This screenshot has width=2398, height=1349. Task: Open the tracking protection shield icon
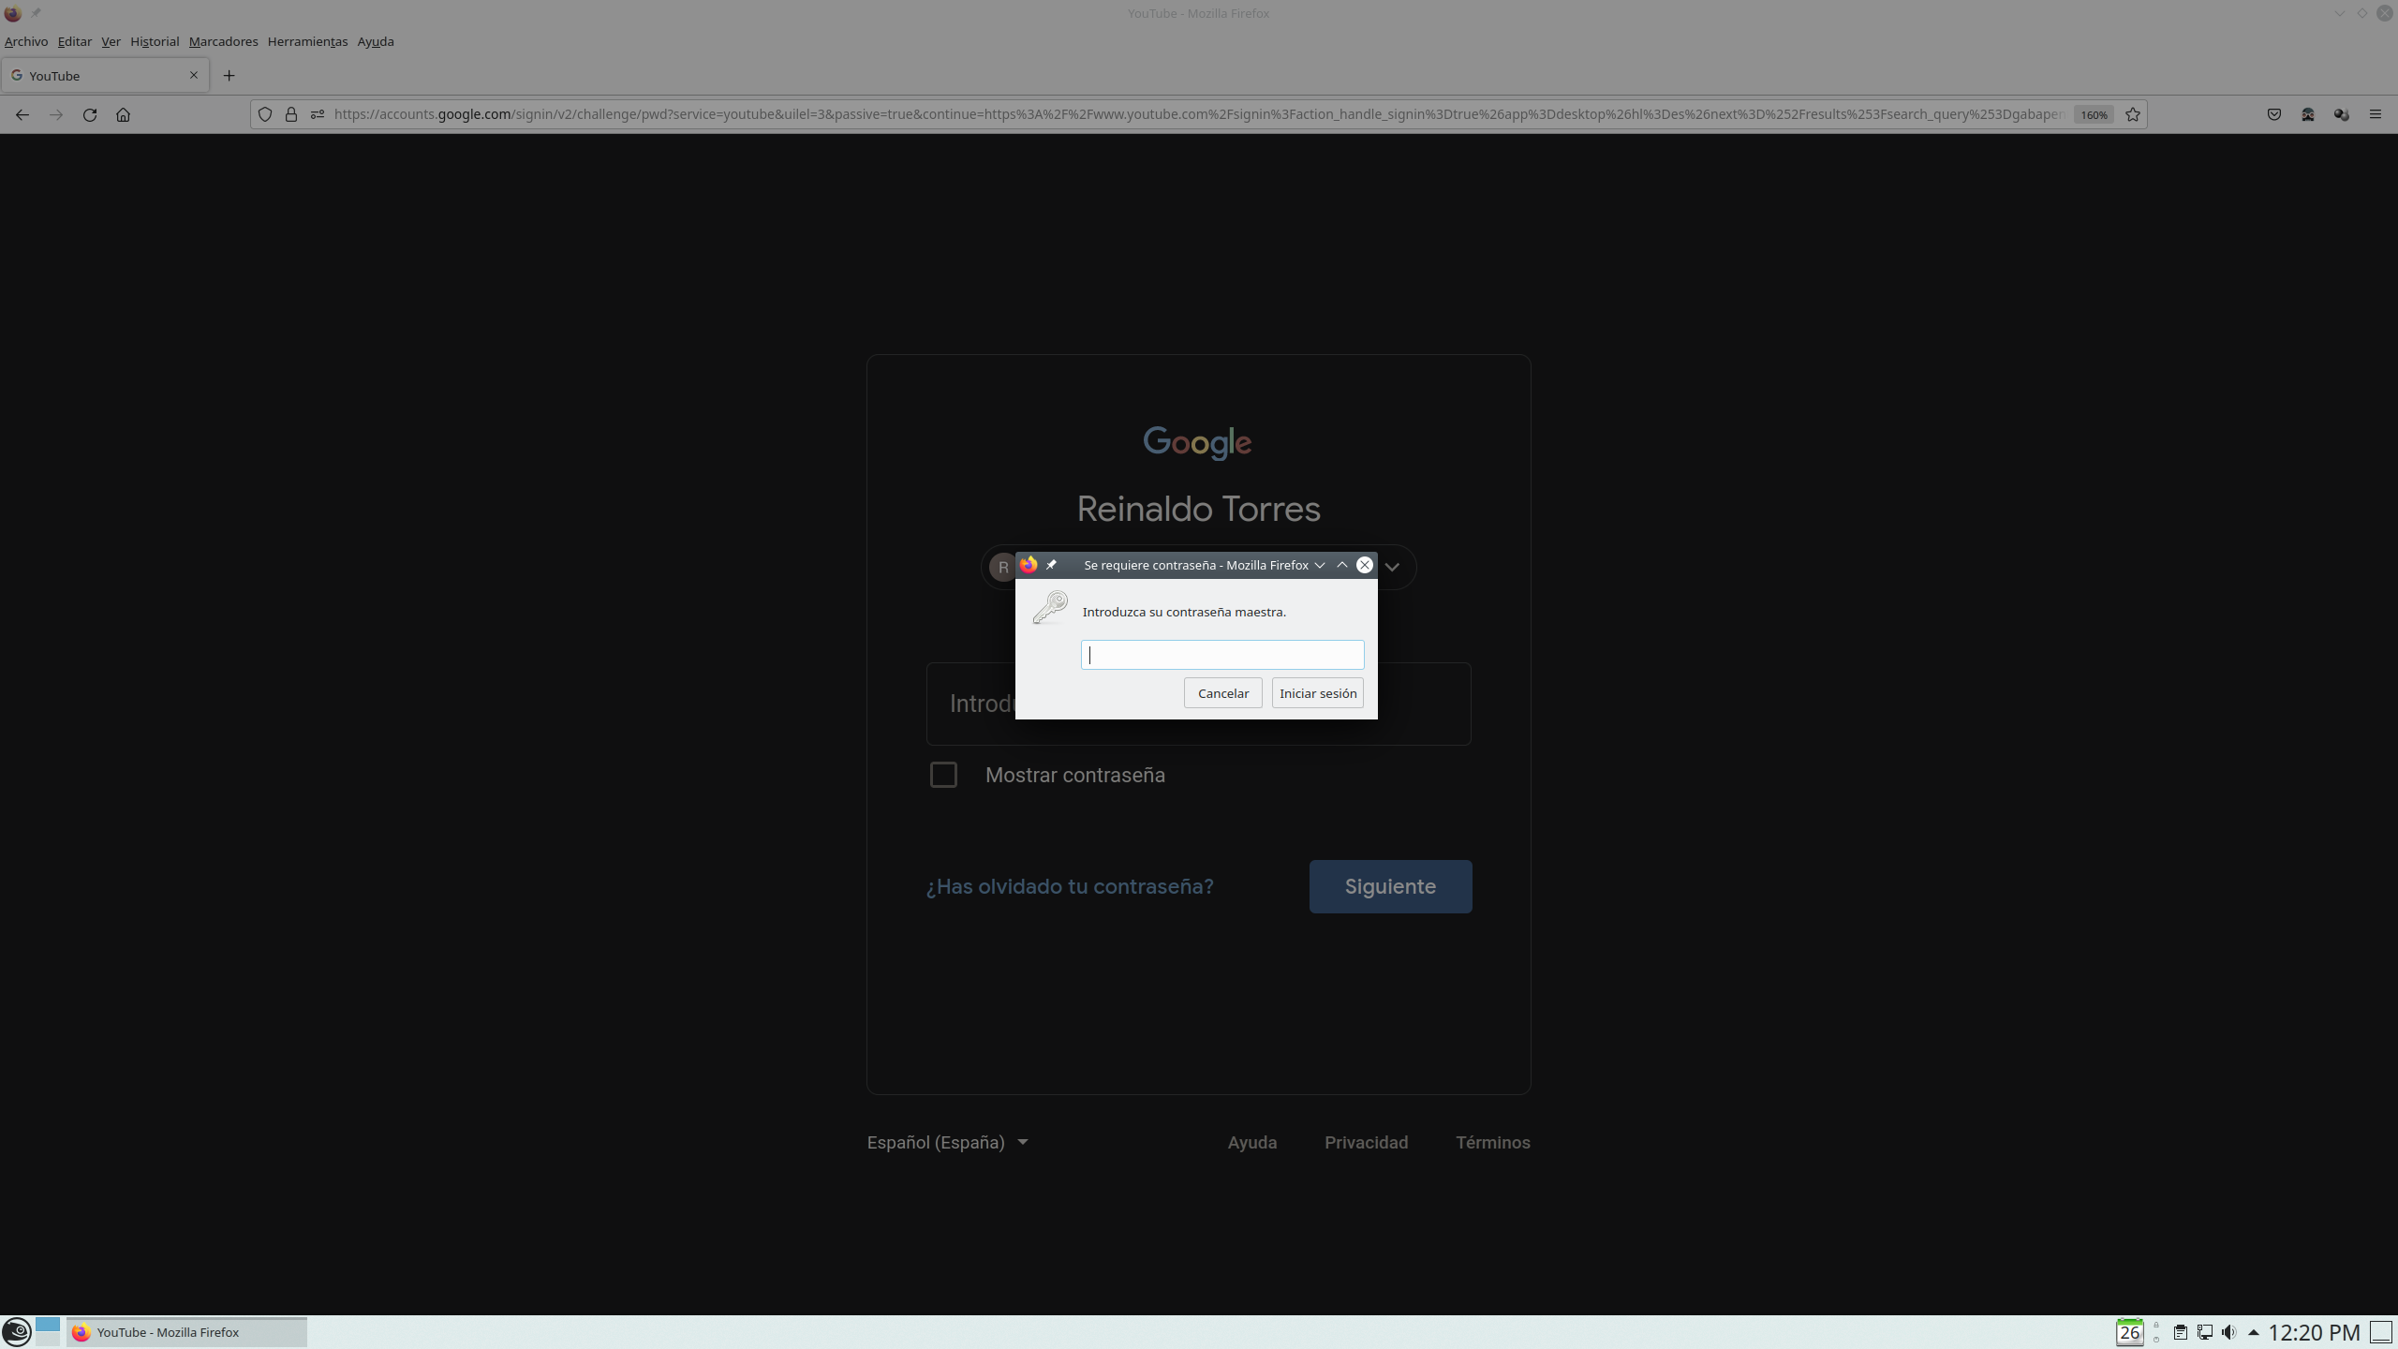point(265,114)
